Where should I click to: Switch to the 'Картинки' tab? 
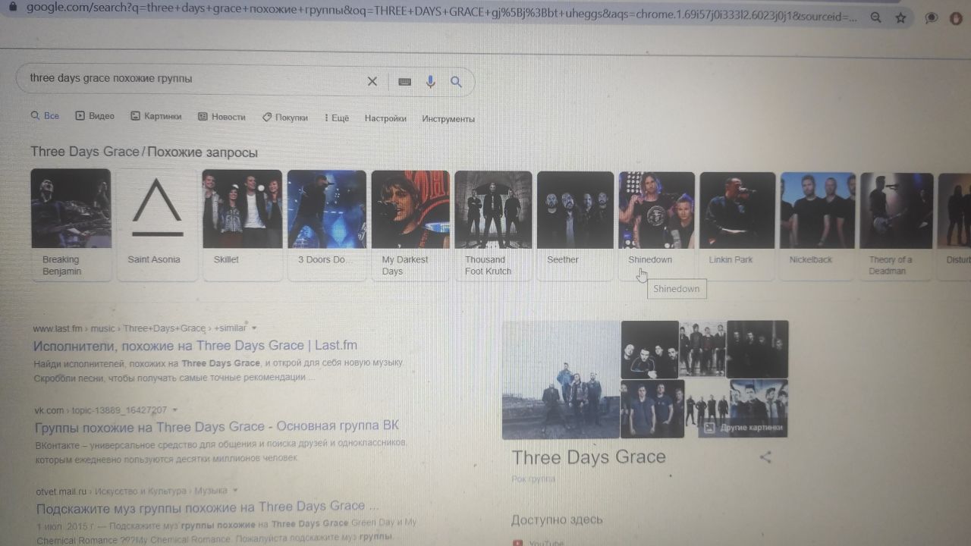click(156, 117)
